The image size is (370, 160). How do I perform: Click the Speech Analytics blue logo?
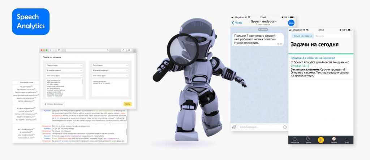(31, 22)
